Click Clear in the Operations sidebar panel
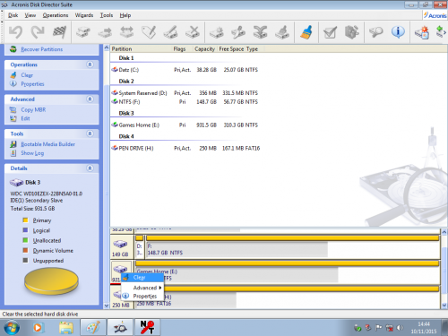The image size is (448, 336). pos(27,75)
